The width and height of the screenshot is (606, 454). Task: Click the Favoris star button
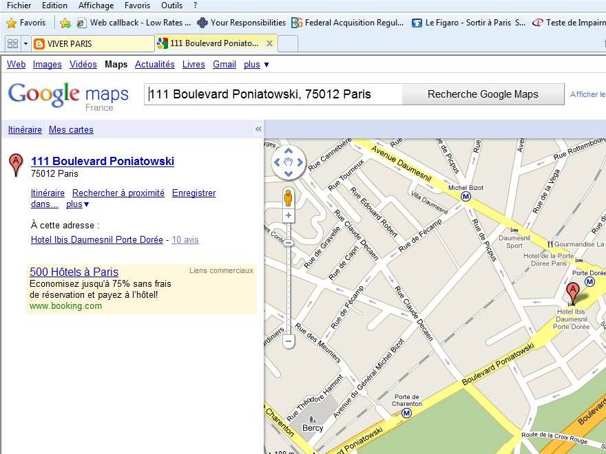[26, 23]
